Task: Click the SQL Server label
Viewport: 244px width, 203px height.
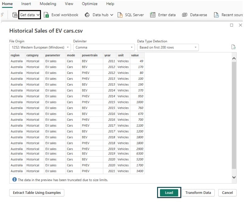Action: pyautogui.click(x=134, y=15)
